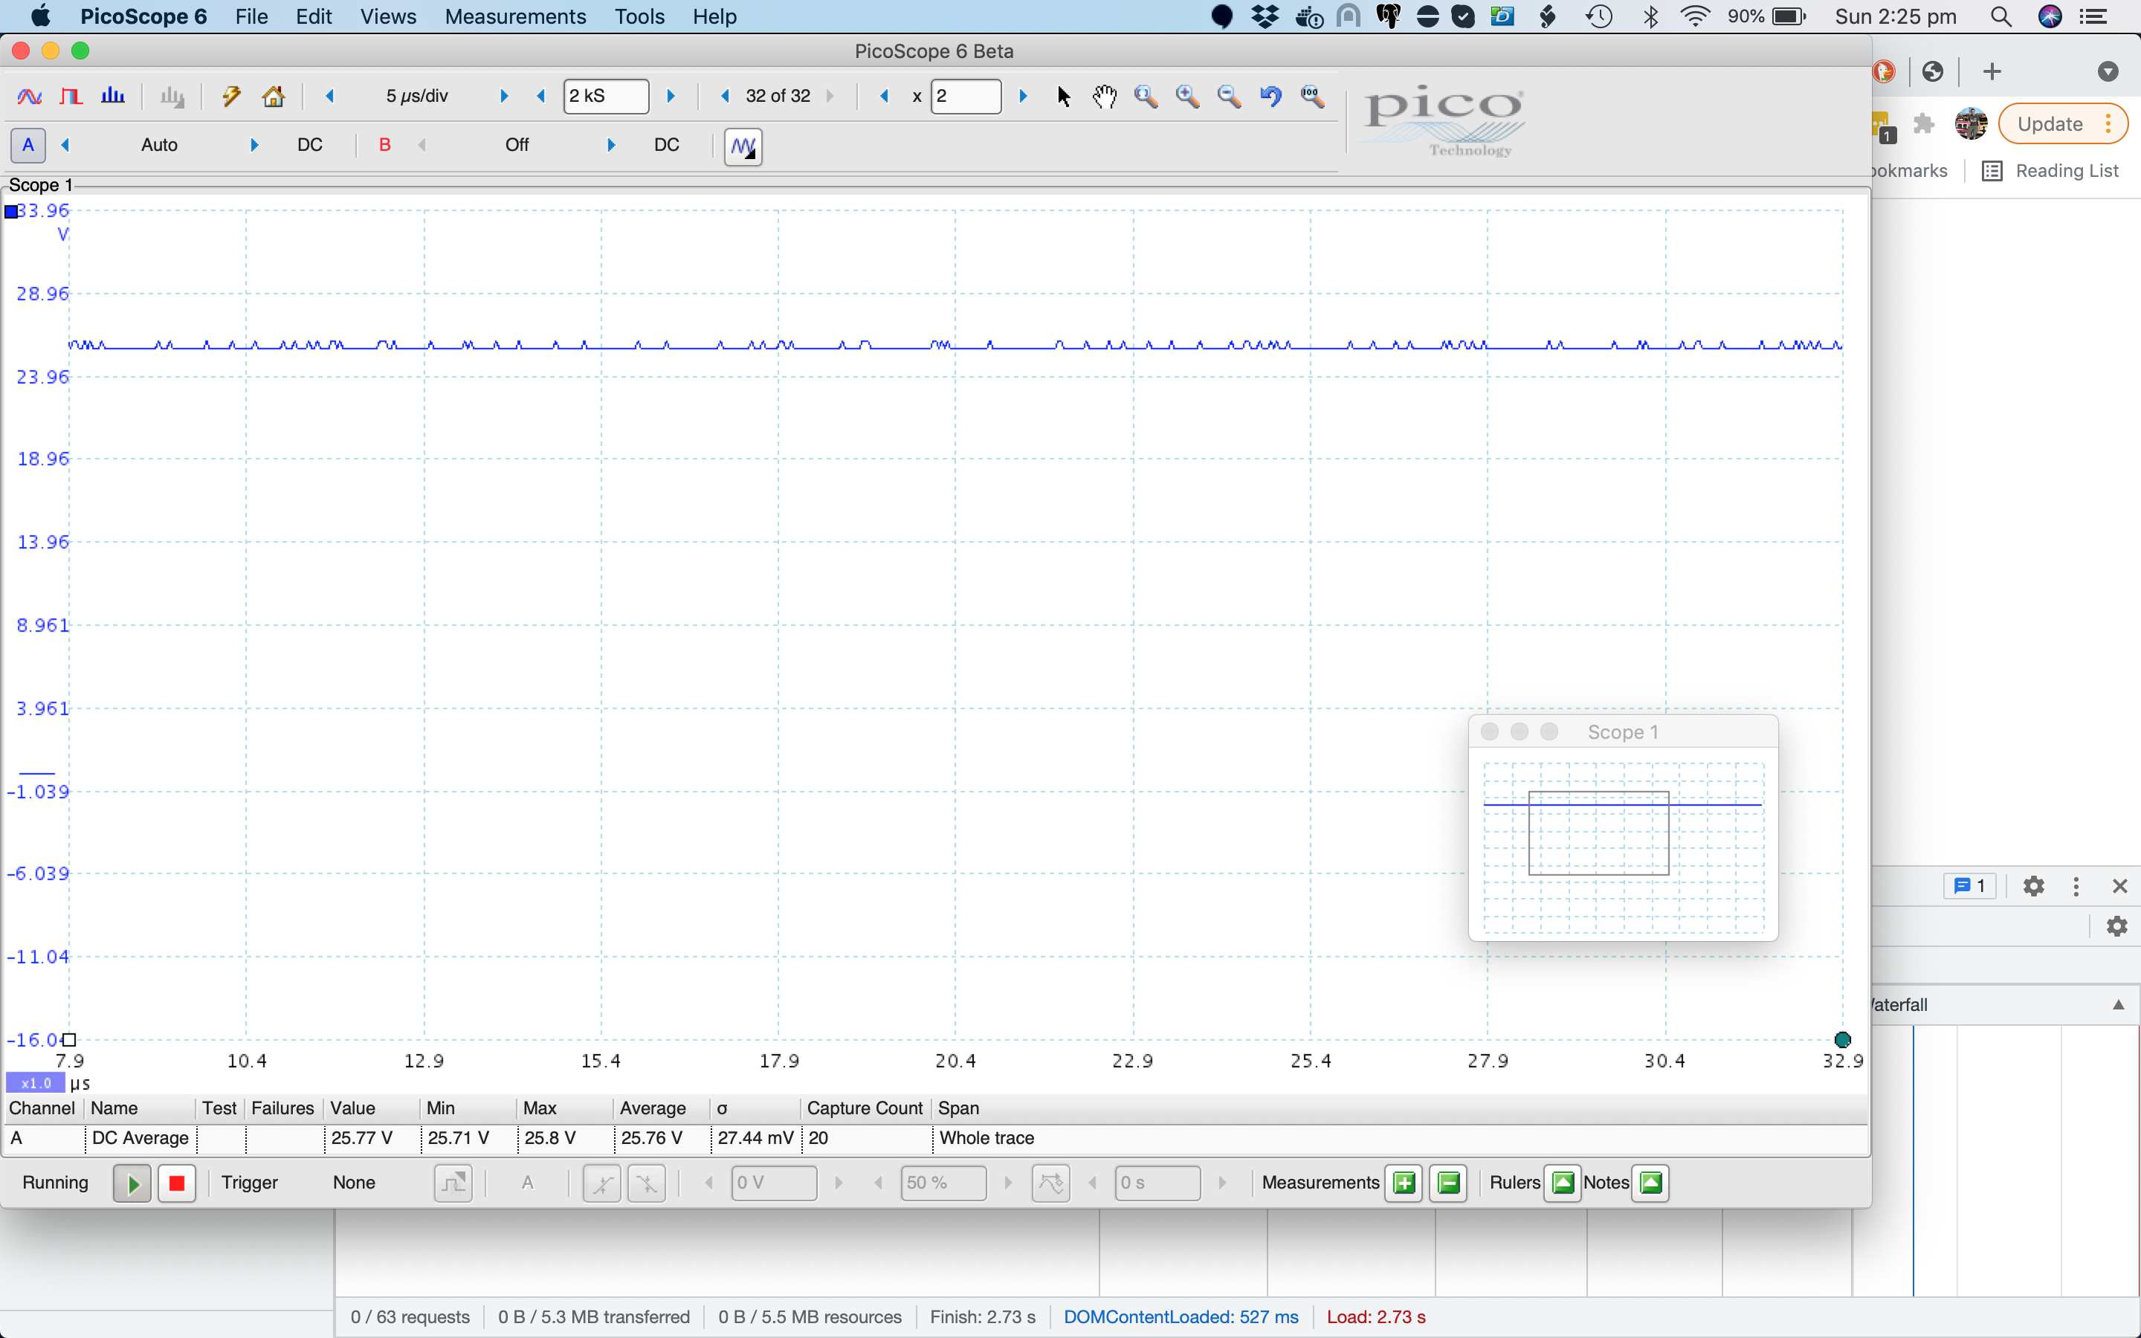The width and height of the screenshot is (2141, 1338).
Task: Stop capture with red stop button
Action: pos(176,1183)
